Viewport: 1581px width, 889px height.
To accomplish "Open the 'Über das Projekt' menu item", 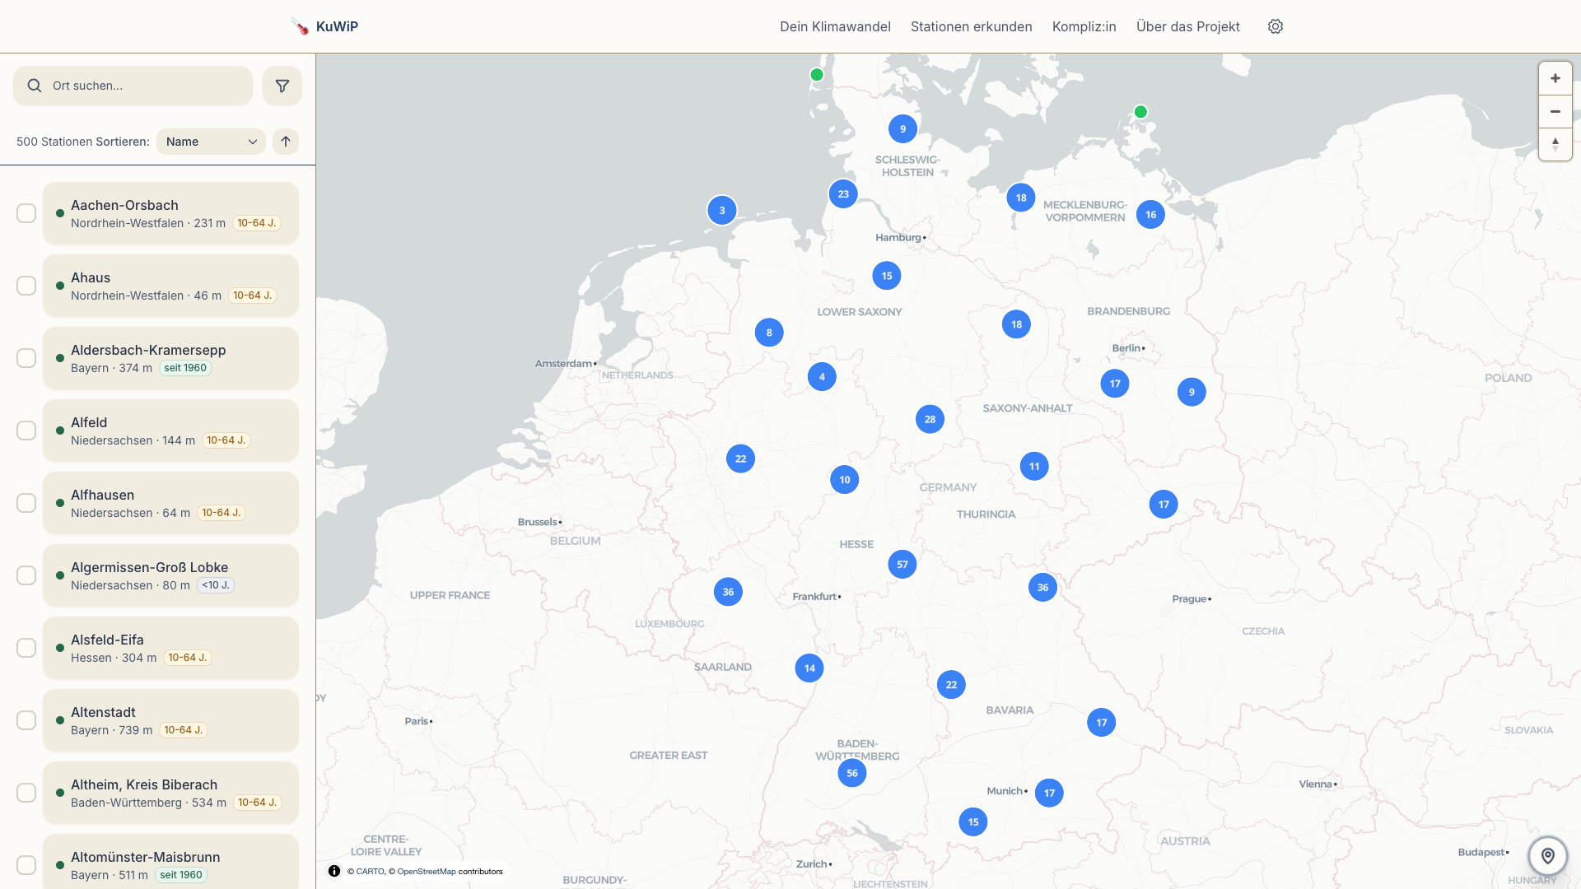I will 1187,26.
